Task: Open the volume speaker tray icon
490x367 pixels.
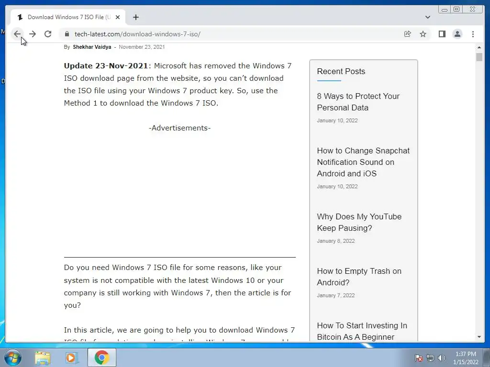Action: coord(441,358)
